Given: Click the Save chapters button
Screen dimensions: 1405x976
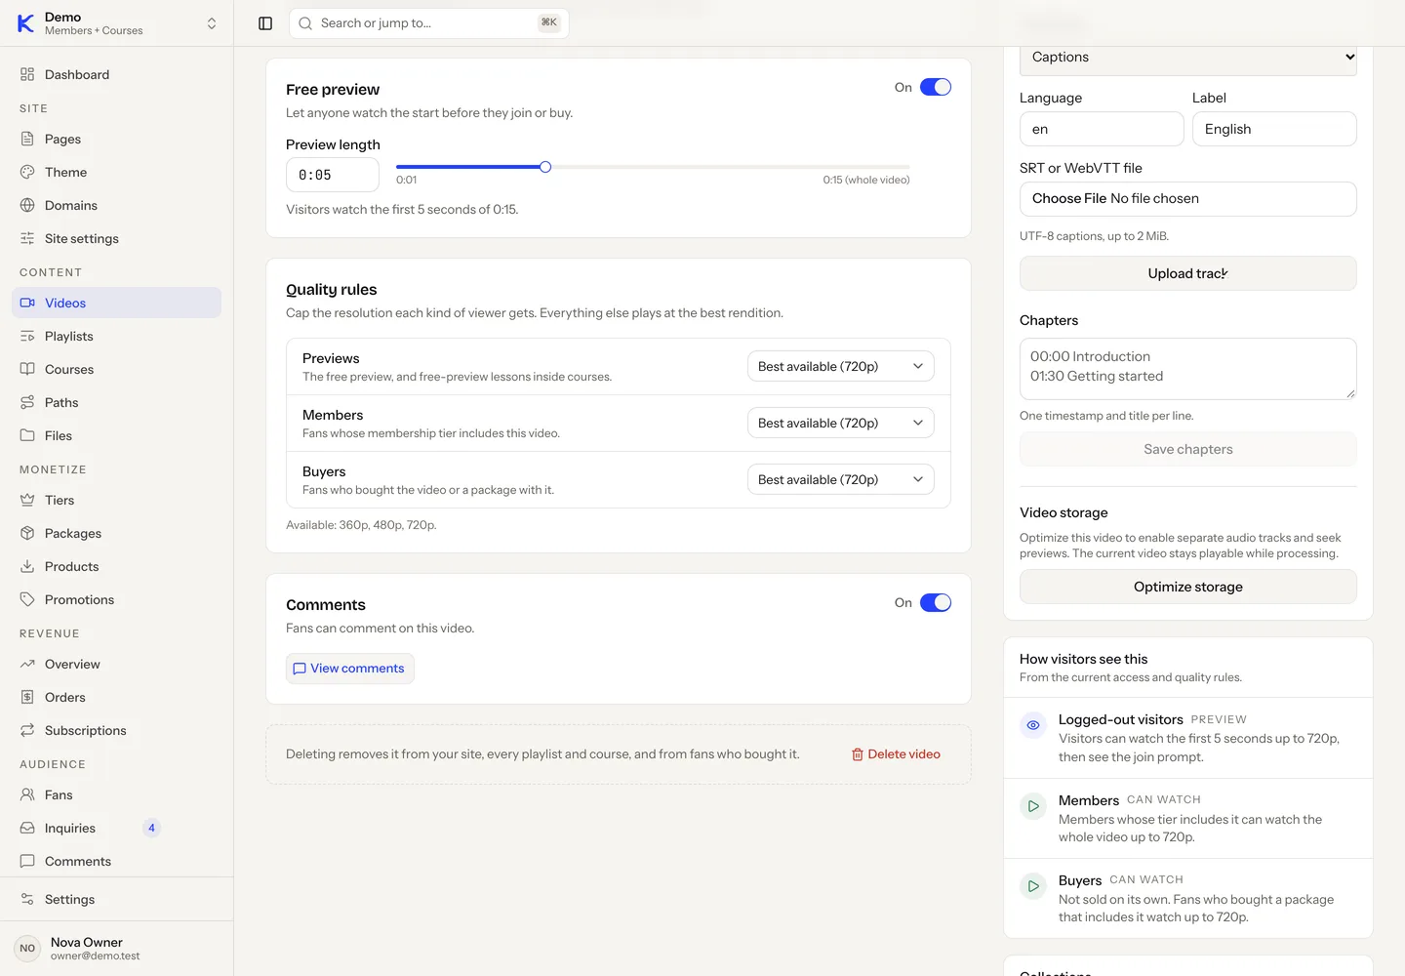Looking at the screenshot, I should point(1188,449).
